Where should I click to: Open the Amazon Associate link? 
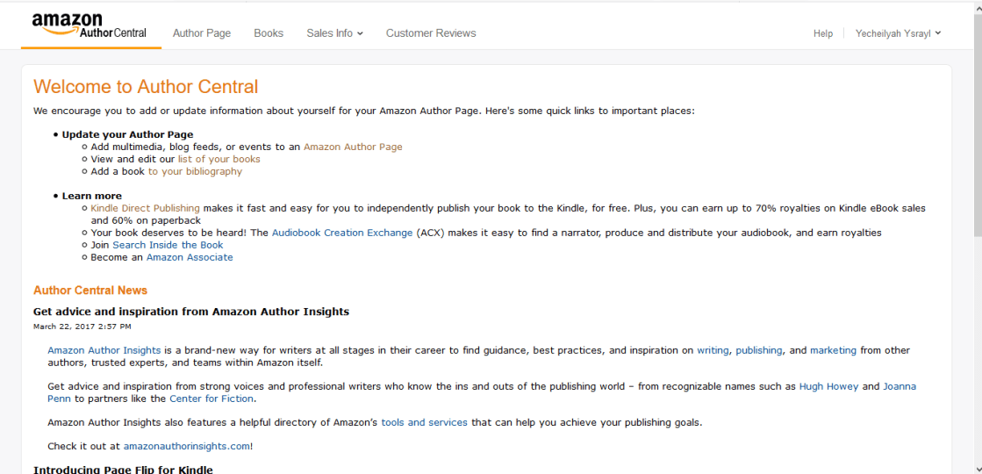click(190, 257)
